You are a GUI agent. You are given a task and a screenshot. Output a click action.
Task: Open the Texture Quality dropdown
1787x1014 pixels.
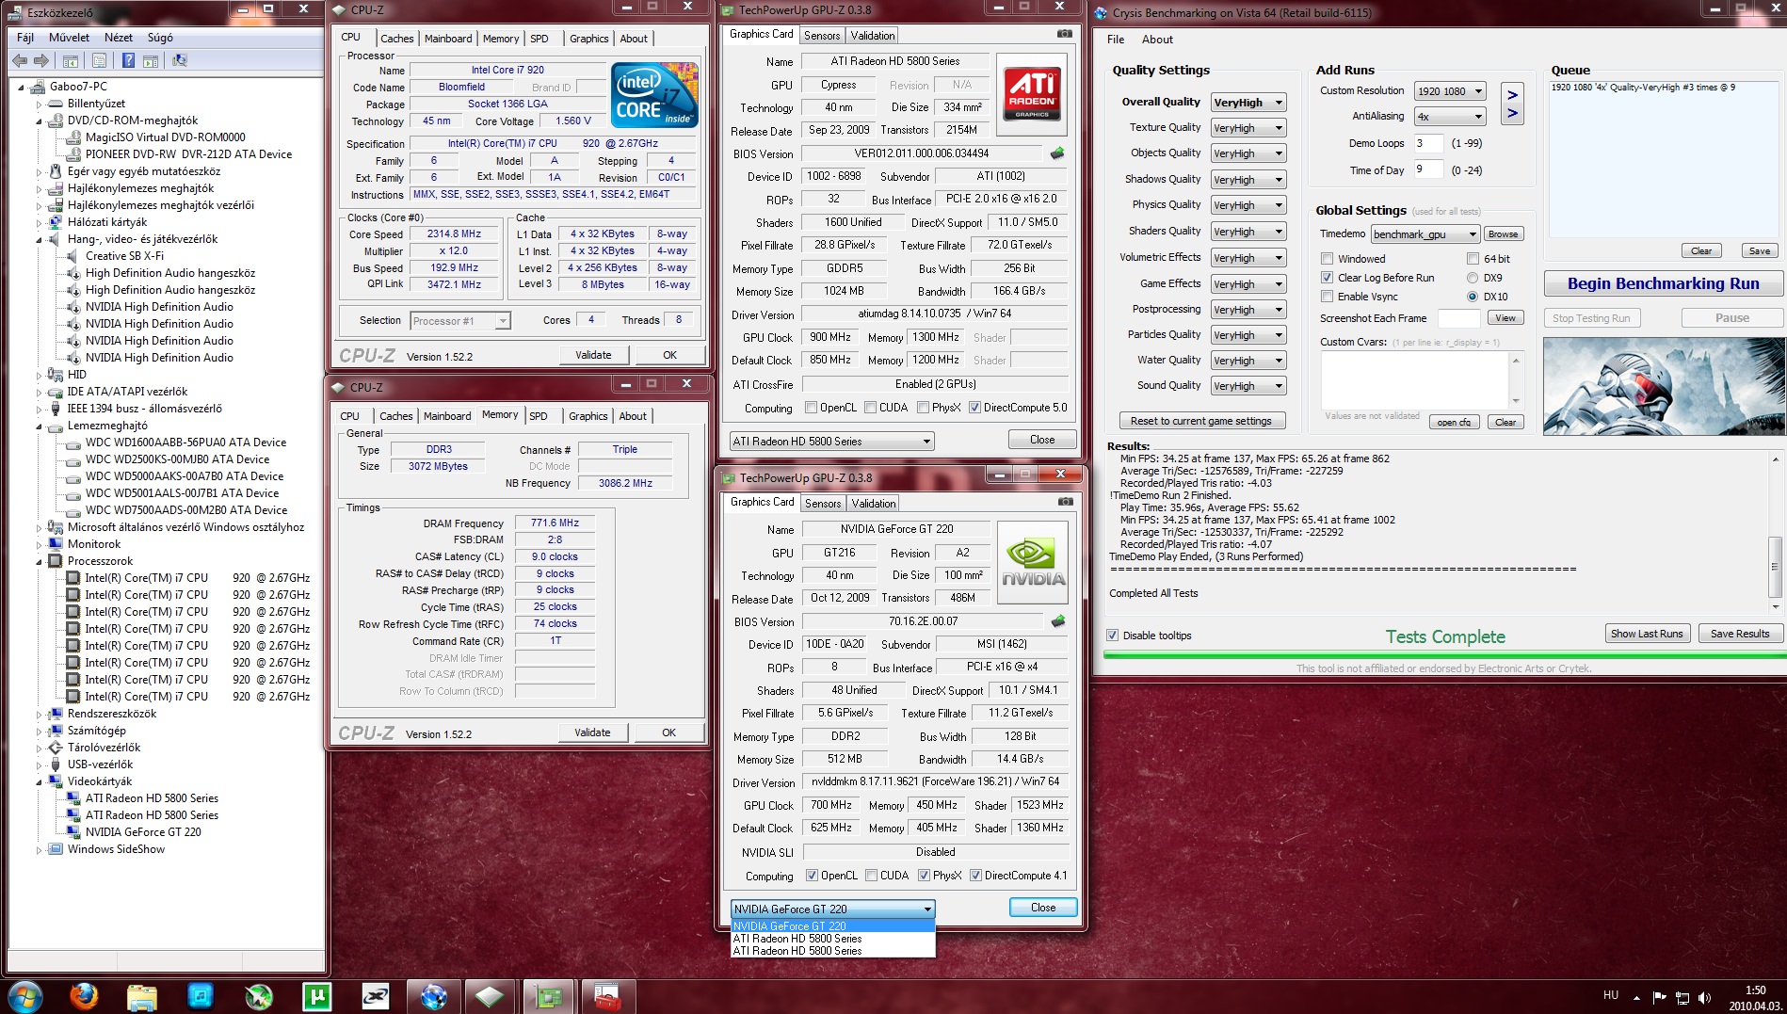pos(1248,128)
